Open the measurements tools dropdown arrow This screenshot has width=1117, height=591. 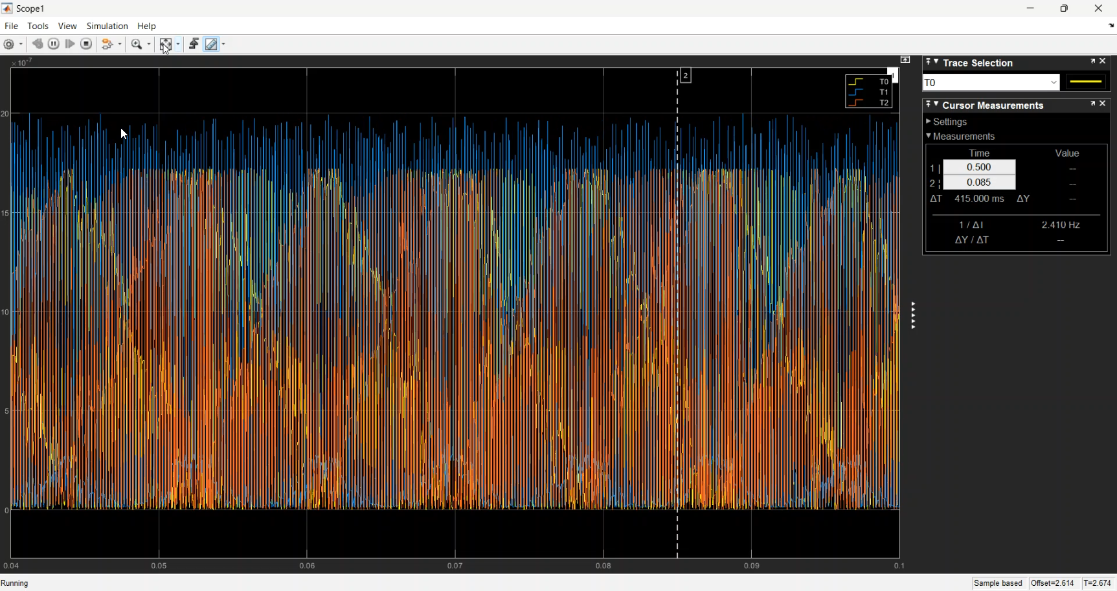click(x=224, y=45)
